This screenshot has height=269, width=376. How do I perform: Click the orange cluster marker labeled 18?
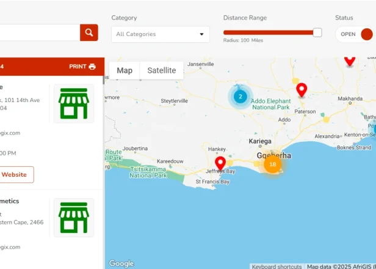pos(272,164)
